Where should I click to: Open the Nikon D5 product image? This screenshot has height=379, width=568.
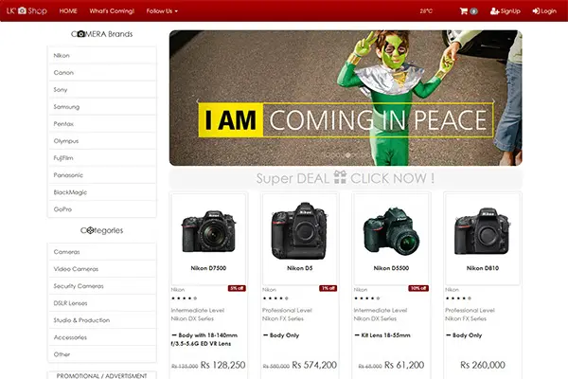[299, 230]
